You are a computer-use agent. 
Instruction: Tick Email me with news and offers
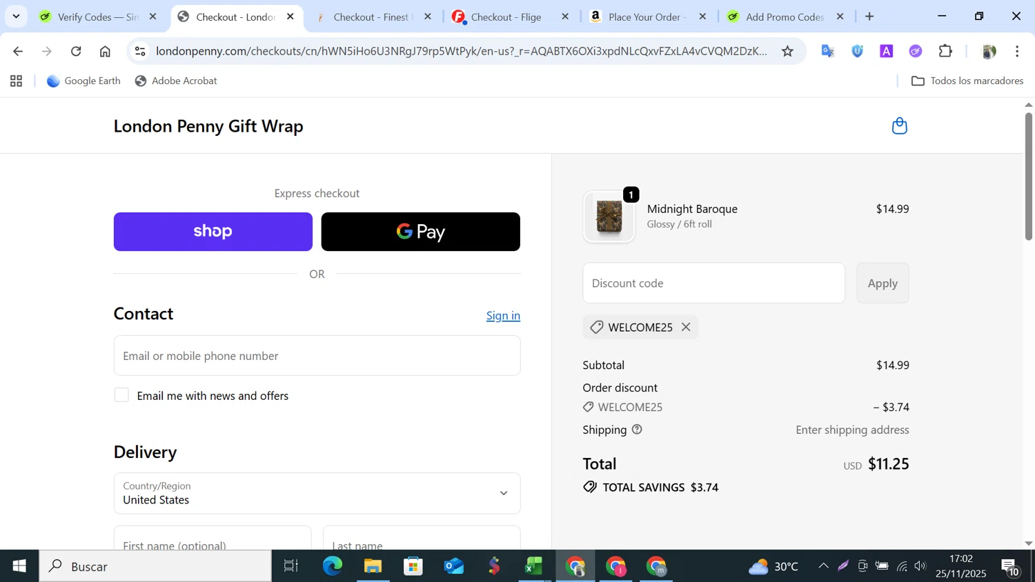click(121, 395)
